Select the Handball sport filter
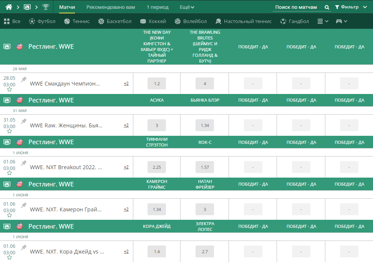The height and width of the screenshot is (262, 373). pos(295,21)
